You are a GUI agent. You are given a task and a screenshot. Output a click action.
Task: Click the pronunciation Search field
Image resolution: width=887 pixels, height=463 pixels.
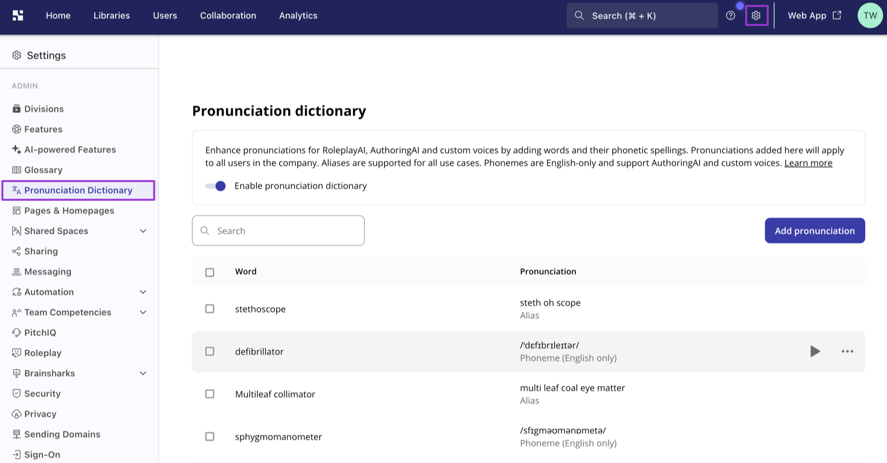click(278, 231)
